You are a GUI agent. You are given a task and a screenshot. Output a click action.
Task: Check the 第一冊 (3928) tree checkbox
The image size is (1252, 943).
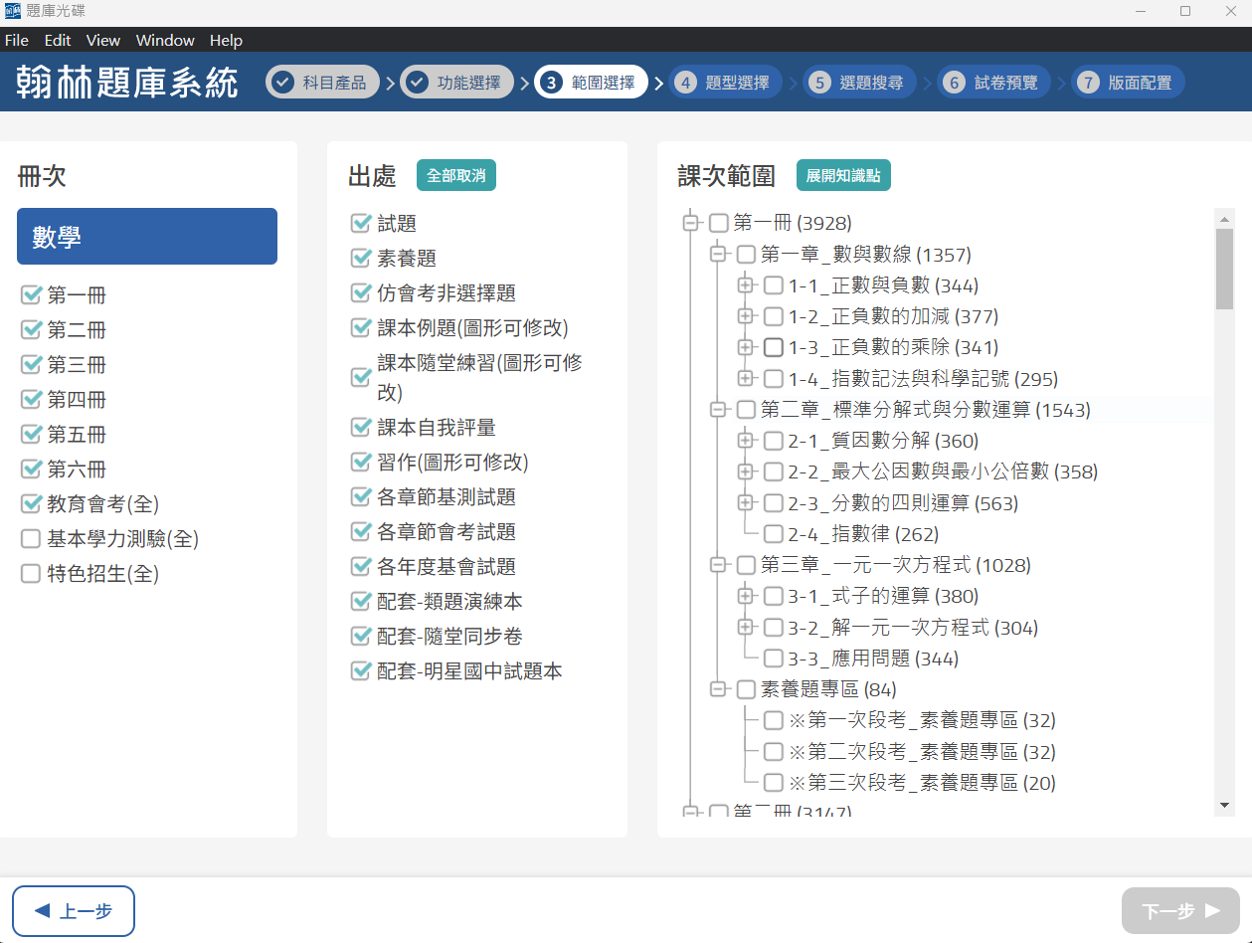click(719, 223)
